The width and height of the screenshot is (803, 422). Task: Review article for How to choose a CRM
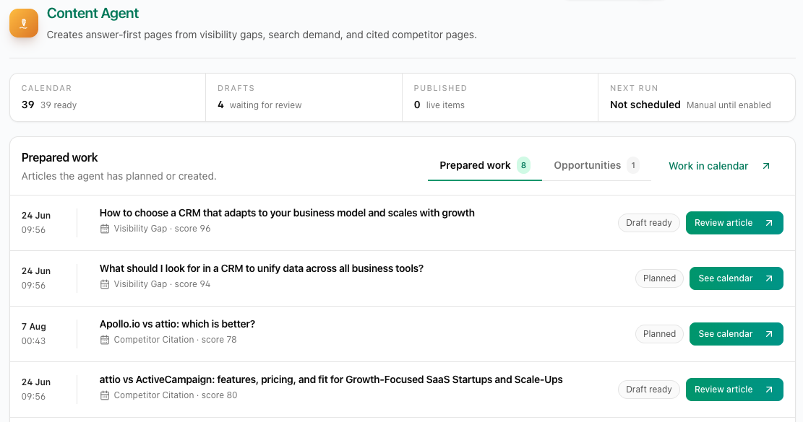click(734, 223)
